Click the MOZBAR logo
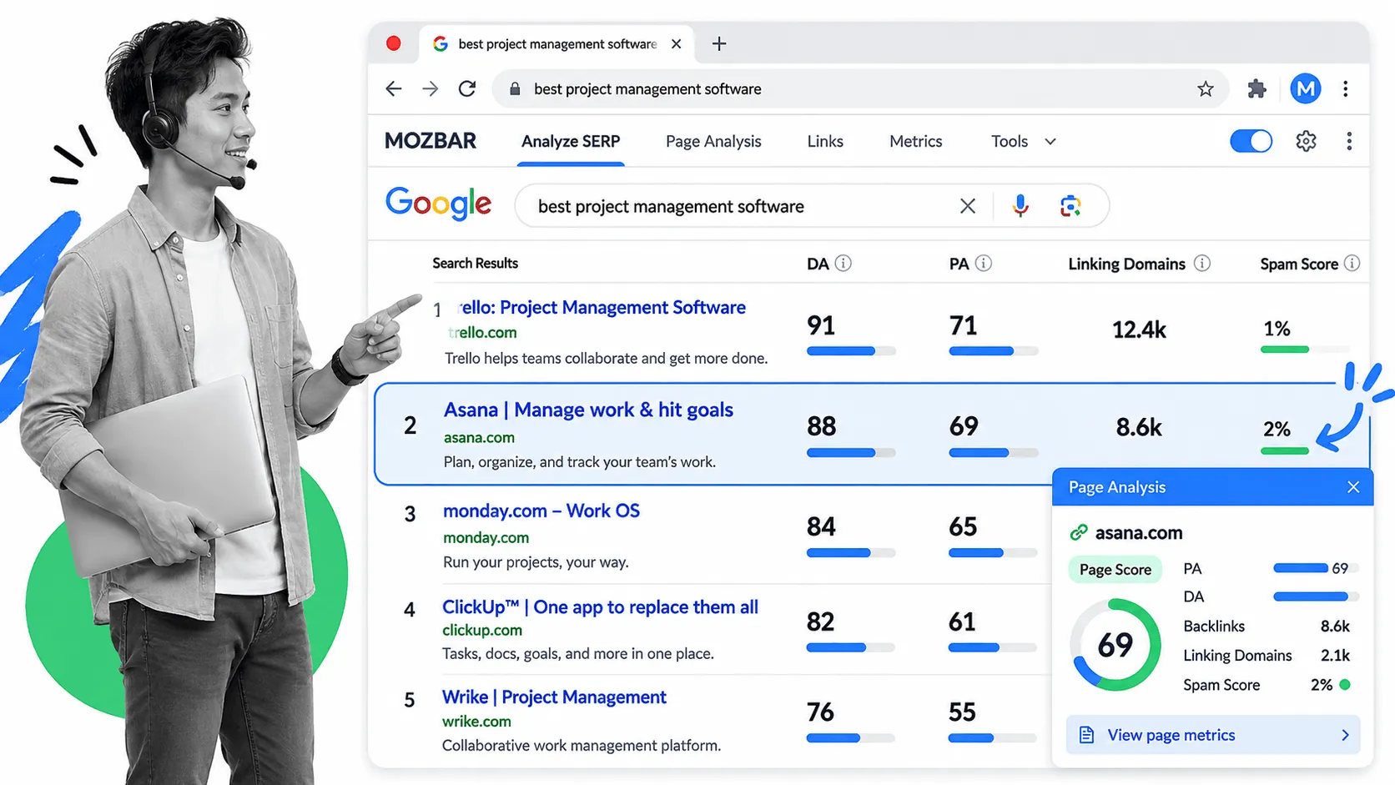Image resolution: width=1395 pixels, height=785 pixels. 431,141
